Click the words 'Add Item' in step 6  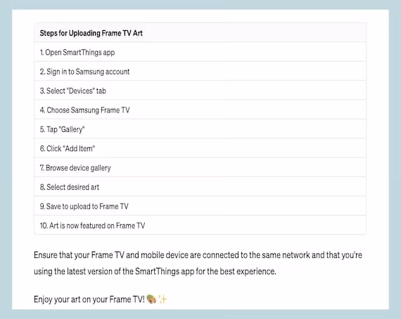tap(79, 148)
